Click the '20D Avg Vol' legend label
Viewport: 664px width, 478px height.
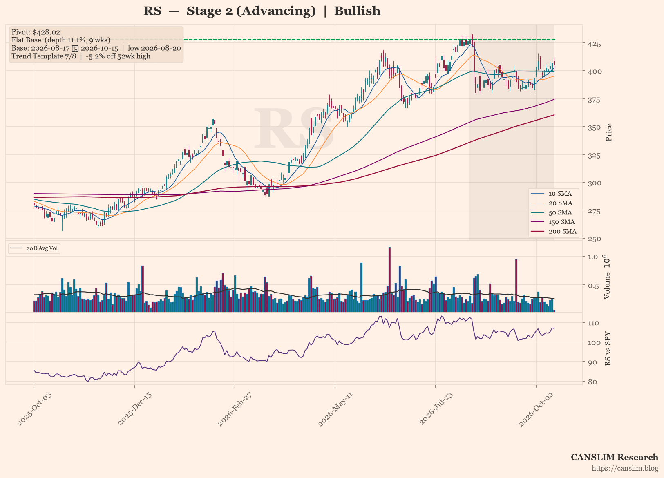pos(42,248)
